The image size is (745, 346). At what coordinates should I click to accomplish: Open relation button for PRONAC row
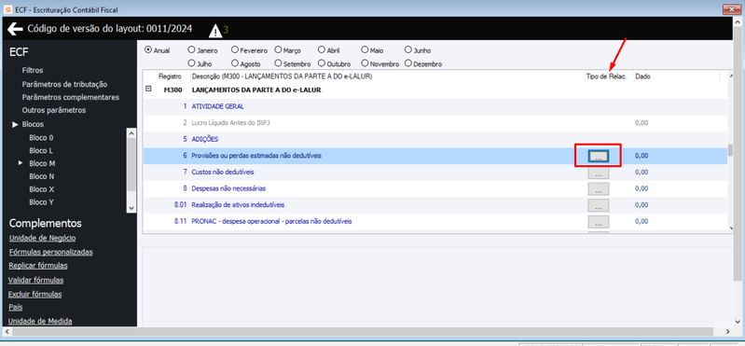(599, 222)
